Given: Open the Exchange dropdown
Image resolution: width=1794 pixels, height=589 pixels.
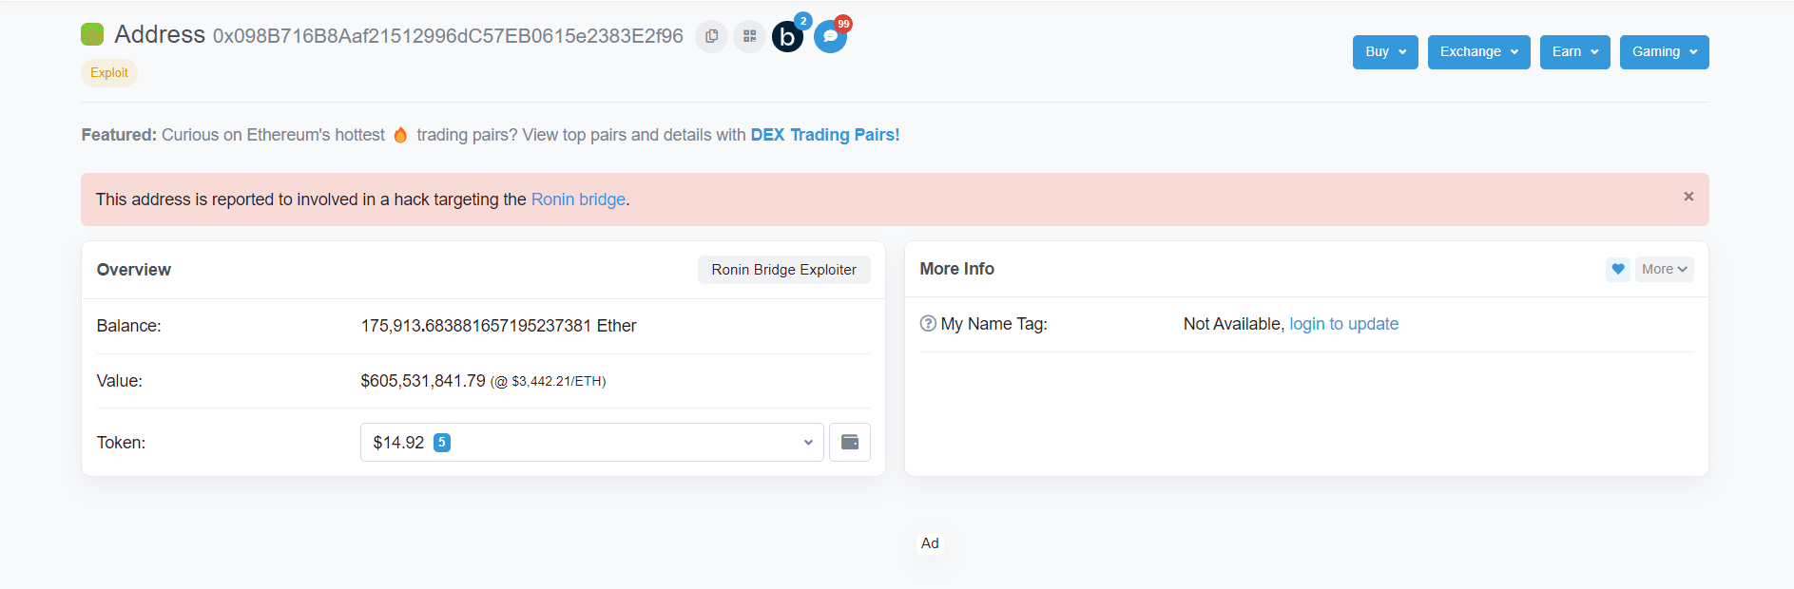Looking at the screenshot, I should click(x=1477, y=52).
